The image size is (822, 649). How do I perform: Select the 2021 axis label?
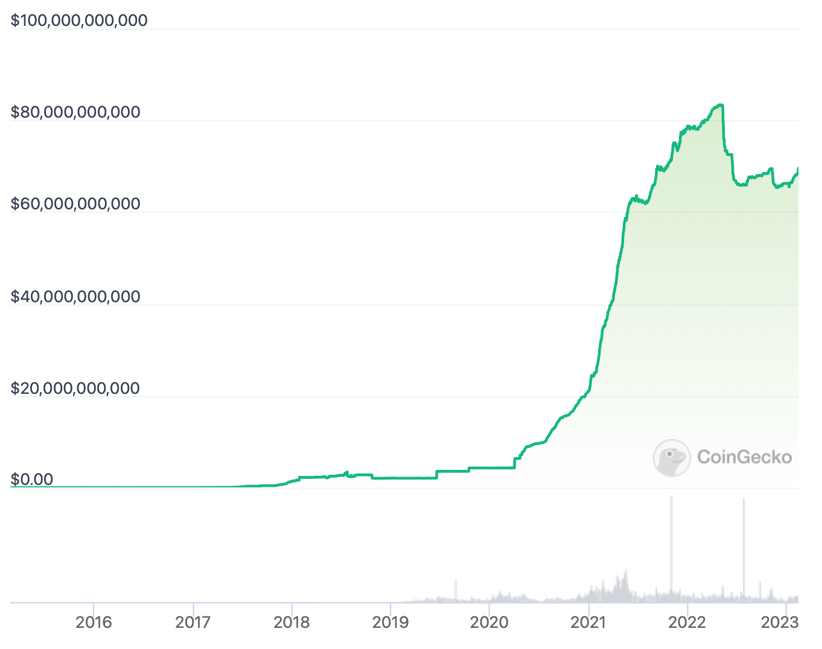coord(588,622)
